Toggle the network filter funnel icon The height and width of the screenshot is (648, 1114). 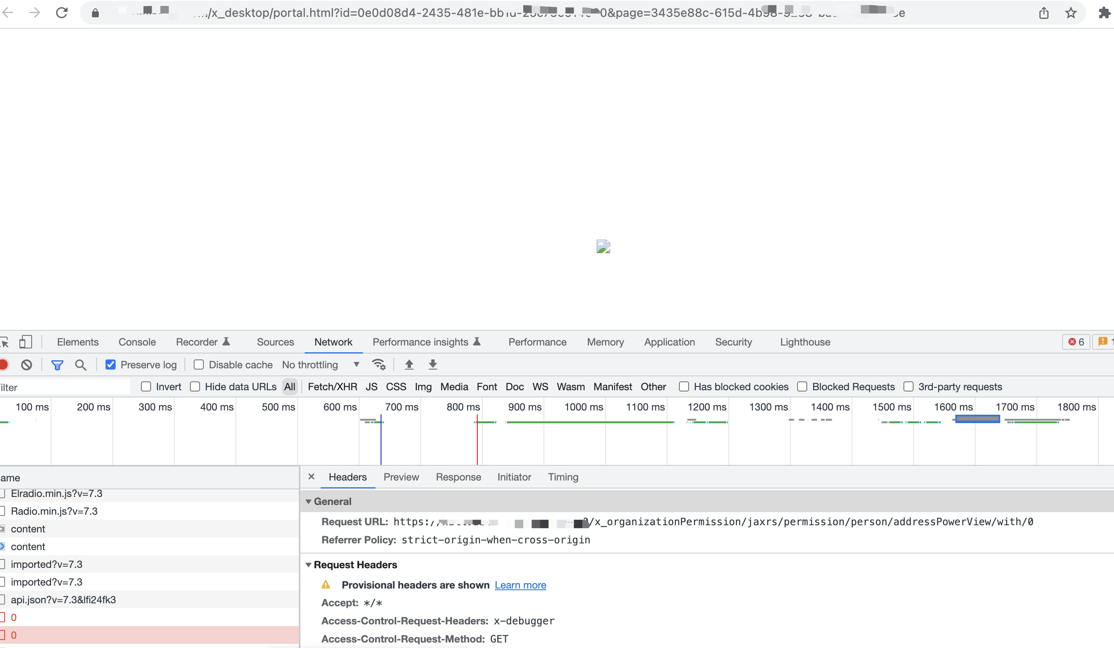click(57, 364)
